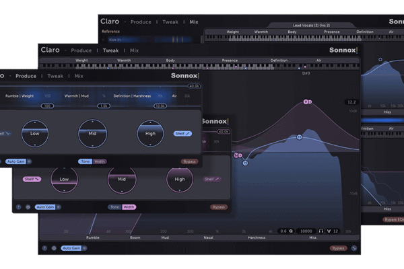Select the Kick In reference track

(150, 40)
